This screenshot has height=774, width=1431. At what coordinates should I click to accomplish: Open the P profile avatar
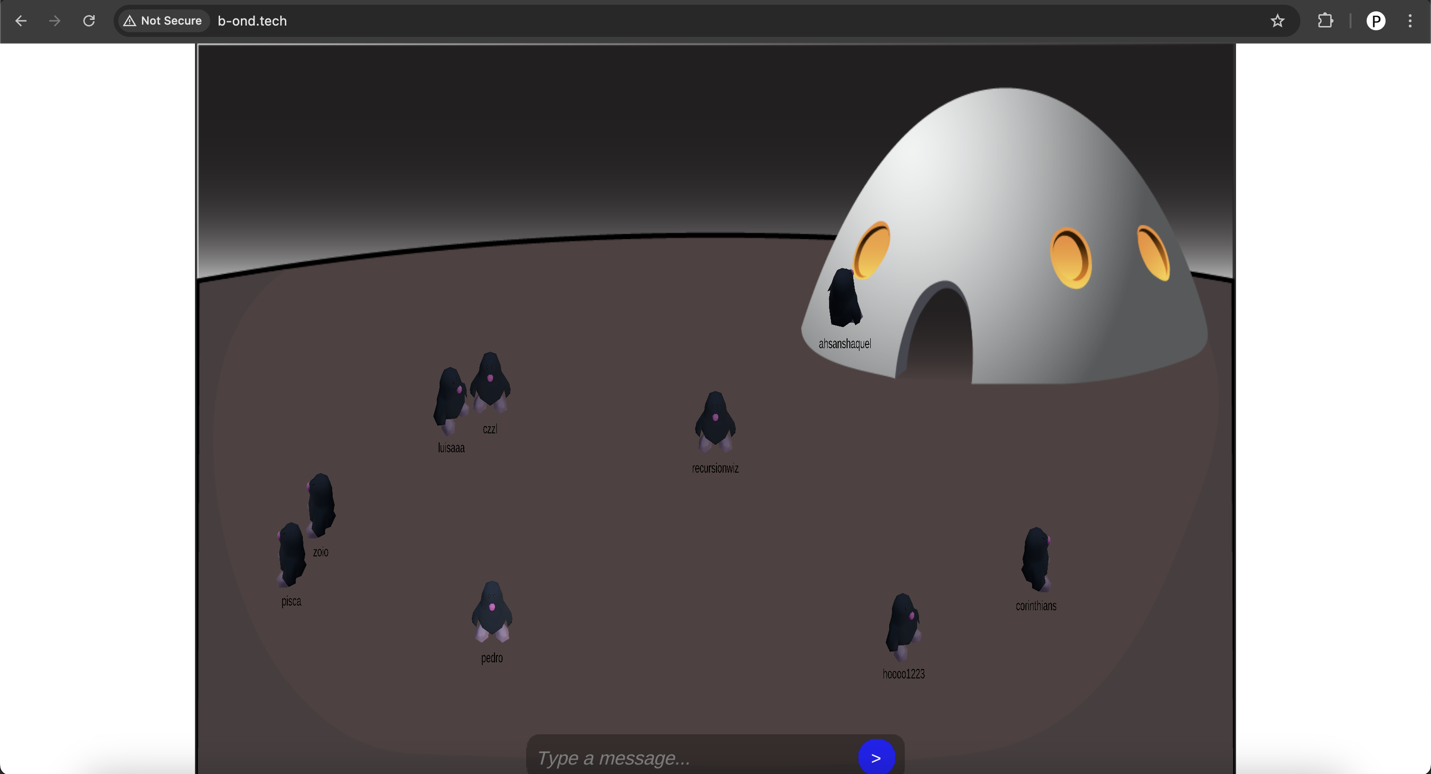click(x=1376, y=20)
